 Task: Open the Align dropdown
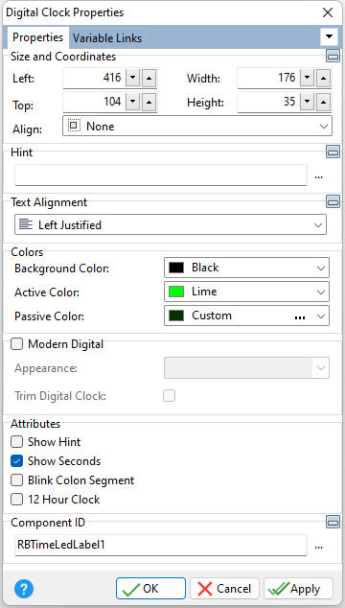[x=197, y=126]
